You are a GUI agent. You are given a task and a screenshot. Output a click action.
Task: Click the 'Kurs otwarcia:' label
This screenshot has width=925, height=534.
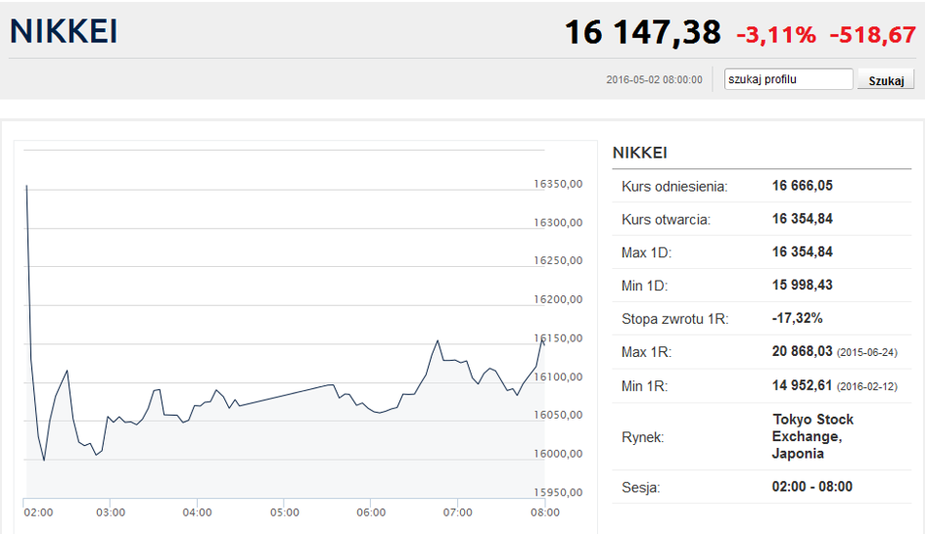(x=666, y=220)
